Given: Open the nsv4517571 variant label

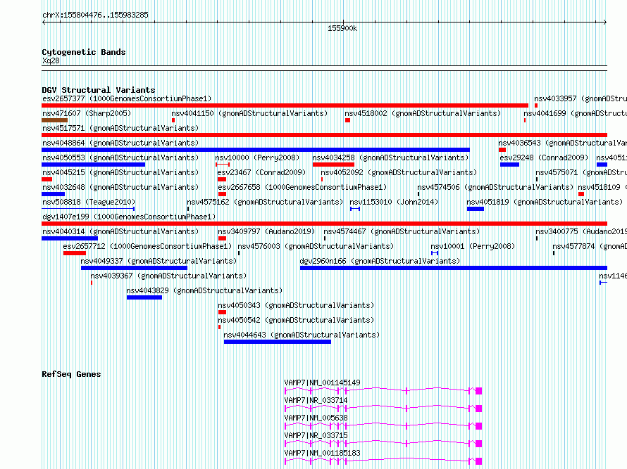Looking at the screenshot, I should pos(120,128).
